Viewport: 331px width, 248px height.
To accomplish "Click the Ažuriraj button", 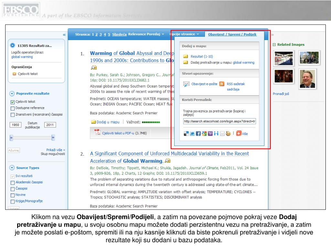I will [14, 150].
